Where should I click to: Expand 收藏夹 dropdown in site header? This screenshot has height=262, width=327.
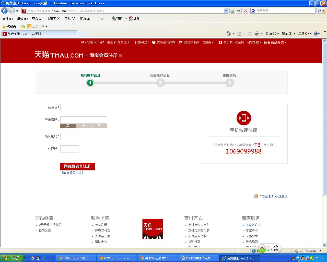pos(208,42)
